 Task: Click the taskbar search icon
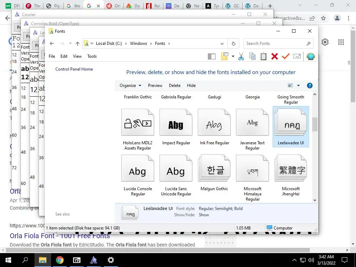(x=25, y=260)
